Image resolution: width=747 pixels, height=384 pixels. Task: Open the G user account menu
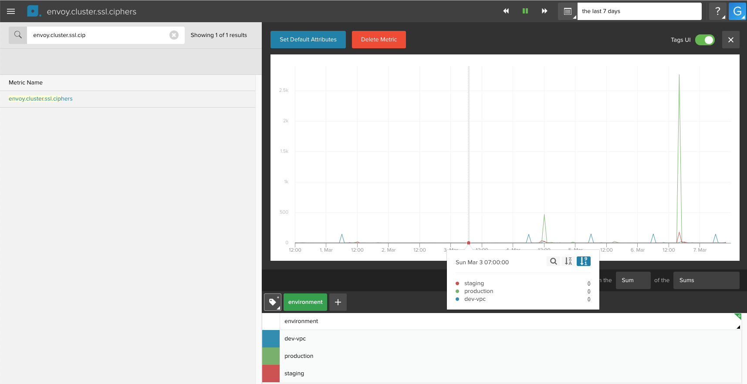point(737,11)
